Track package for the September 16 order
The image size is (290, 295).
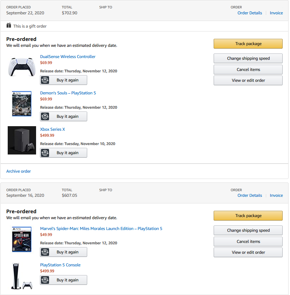[248, 216]
